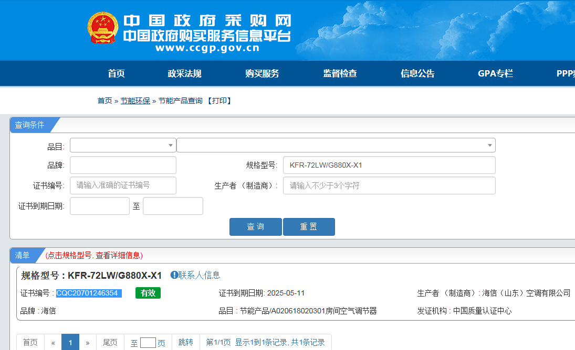
Task: Expand the second wide 品目 dropdown
Action: [336, 145]
